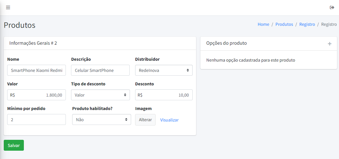
Task: Select the Valor price field
Action: 36,95
